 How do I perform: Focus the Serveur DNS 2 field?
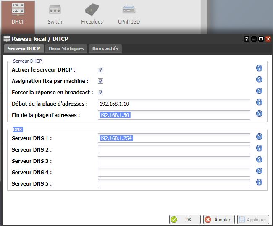pos(174,149)
